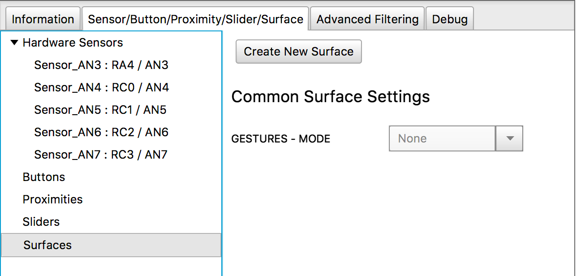Select Sensor_AN6 : RC2 / AN6

[101, 132]
